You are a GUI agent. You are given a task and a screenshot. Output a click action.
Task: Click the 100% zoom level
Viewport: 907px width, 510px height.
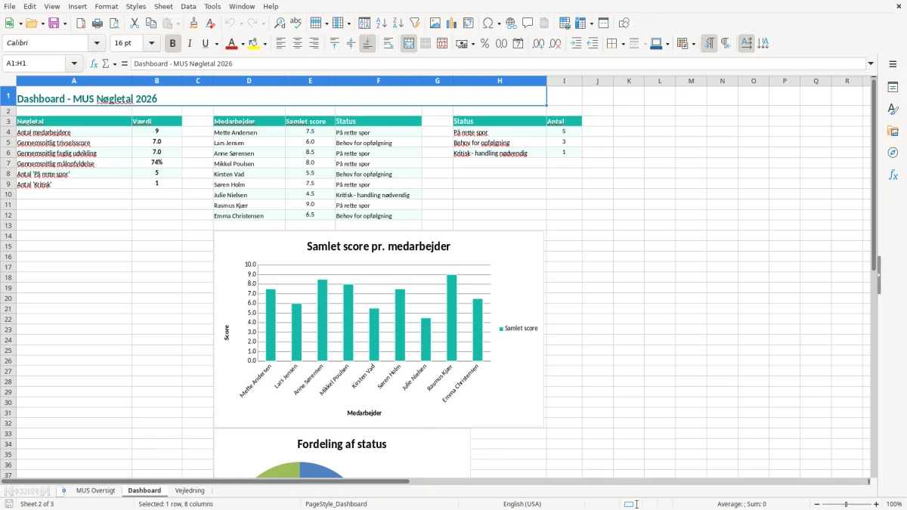tap(894, 504)
